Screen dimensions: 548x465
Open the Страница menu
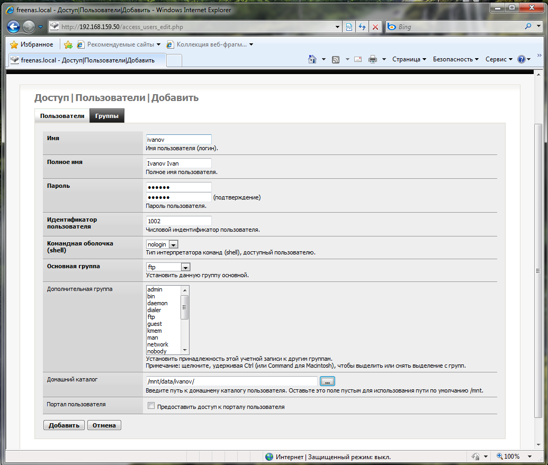point(409,59)
